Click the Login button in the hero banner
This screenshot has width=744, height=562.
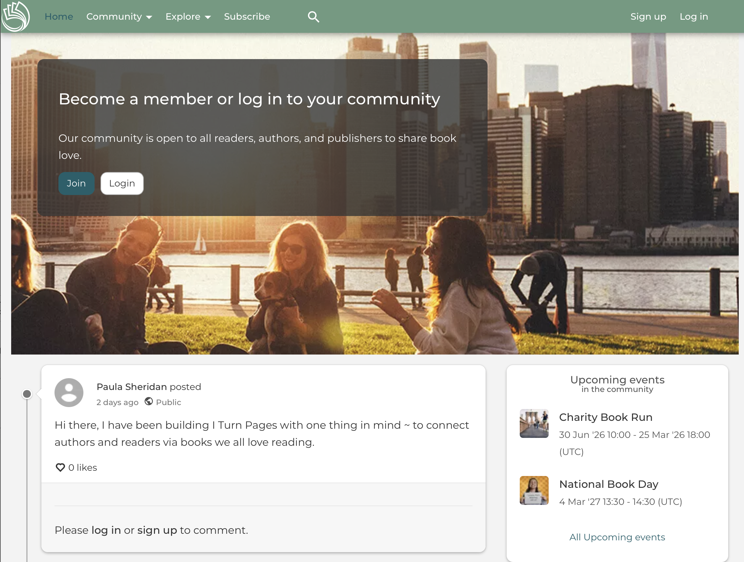(x=122, y=183)
